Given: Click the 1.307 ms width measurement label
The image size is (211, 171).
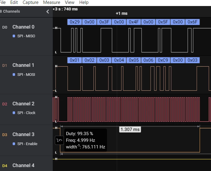Looking at the screenshot, I should click(x=130, y=129).
